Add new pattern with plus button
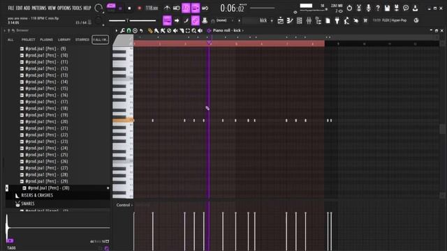 (272, 20)
